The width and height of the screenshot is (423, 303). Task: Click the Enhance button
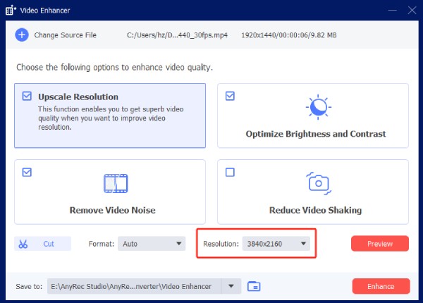(x=381, y=286)
